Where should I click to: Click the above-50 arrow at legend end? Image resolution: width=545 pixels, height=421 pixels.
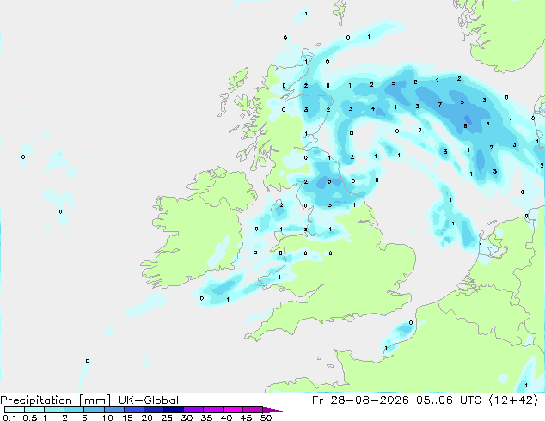(x=272, y=410)
